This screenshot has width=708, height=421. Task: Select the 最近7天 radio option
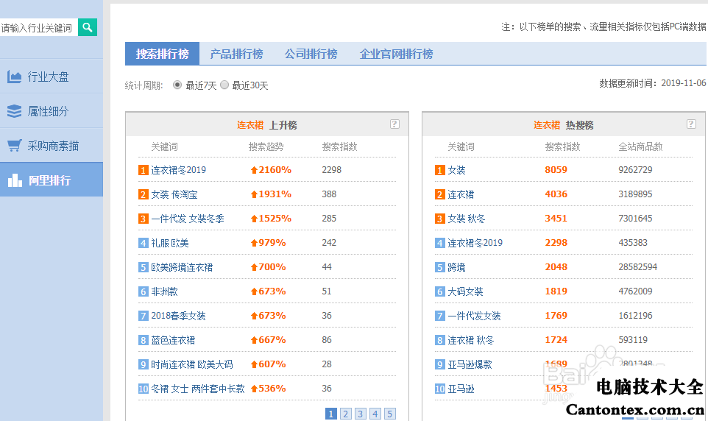tap(177, 85)
